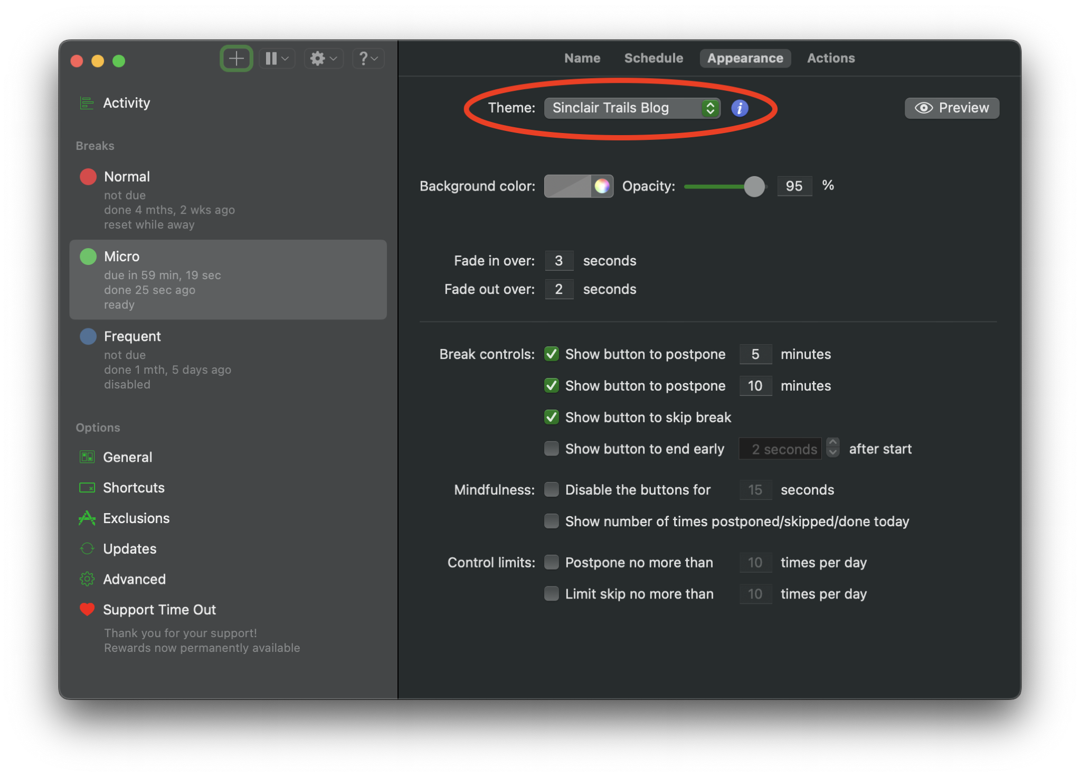Enable Disable the buttons for seconds

click(x=552, y=490)
